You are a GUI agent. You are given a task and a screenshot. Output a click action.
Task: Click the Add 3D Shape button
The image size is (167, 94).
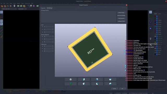click(x=121, y=13)
